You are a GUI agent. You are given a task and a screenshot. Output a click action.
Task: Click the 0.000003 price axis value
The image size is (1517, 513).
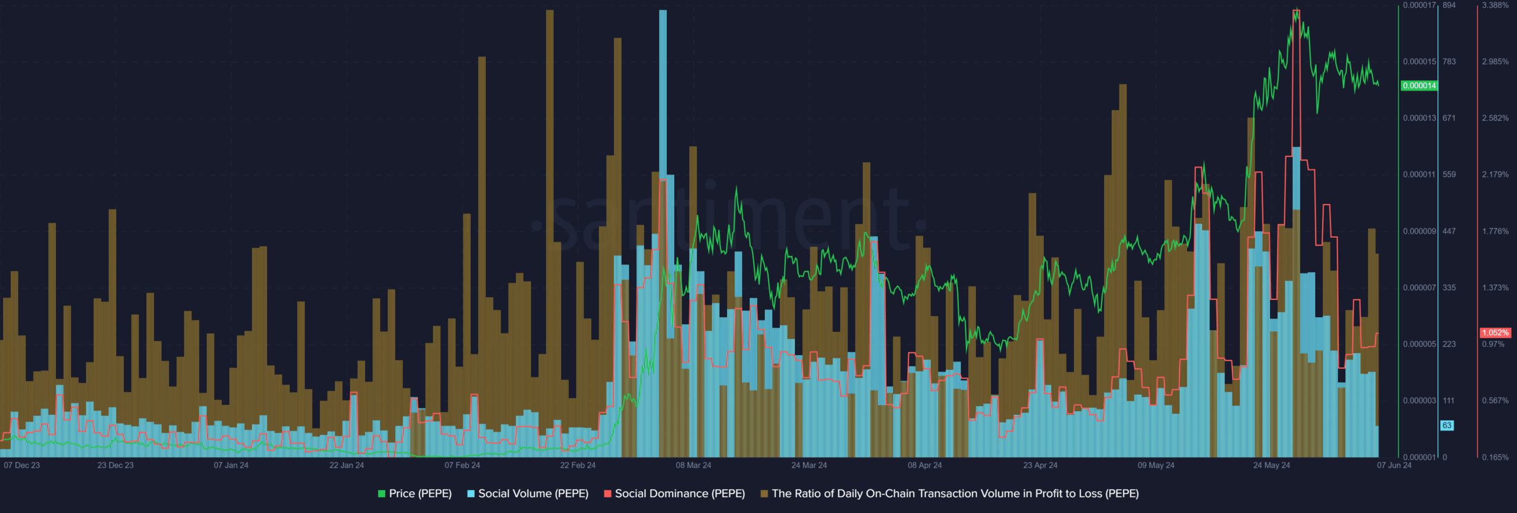click(x=1419, y=401)
